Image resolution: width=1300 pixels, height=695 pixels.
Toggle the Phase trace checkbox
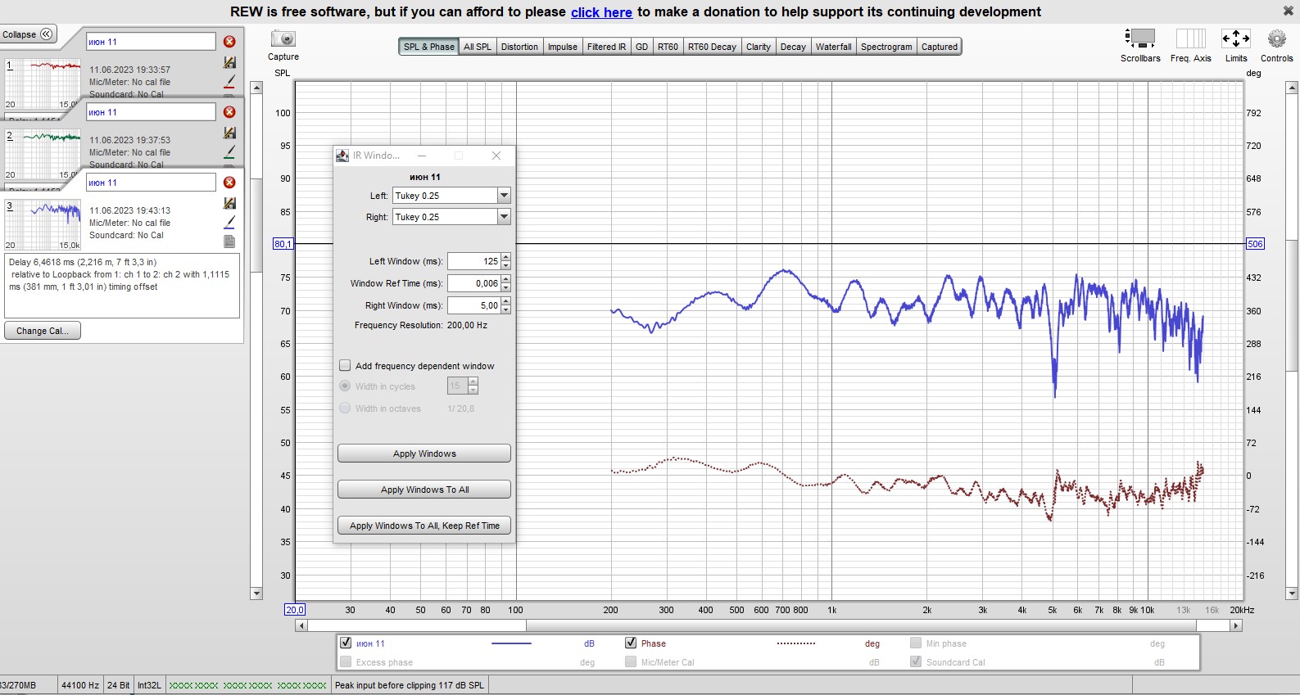point(631,643)
